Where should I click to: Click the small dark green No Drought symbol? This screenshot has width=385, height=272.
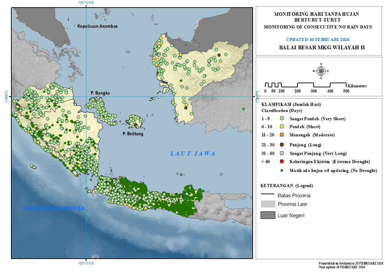pyautogui.click(x=282, y=170)
